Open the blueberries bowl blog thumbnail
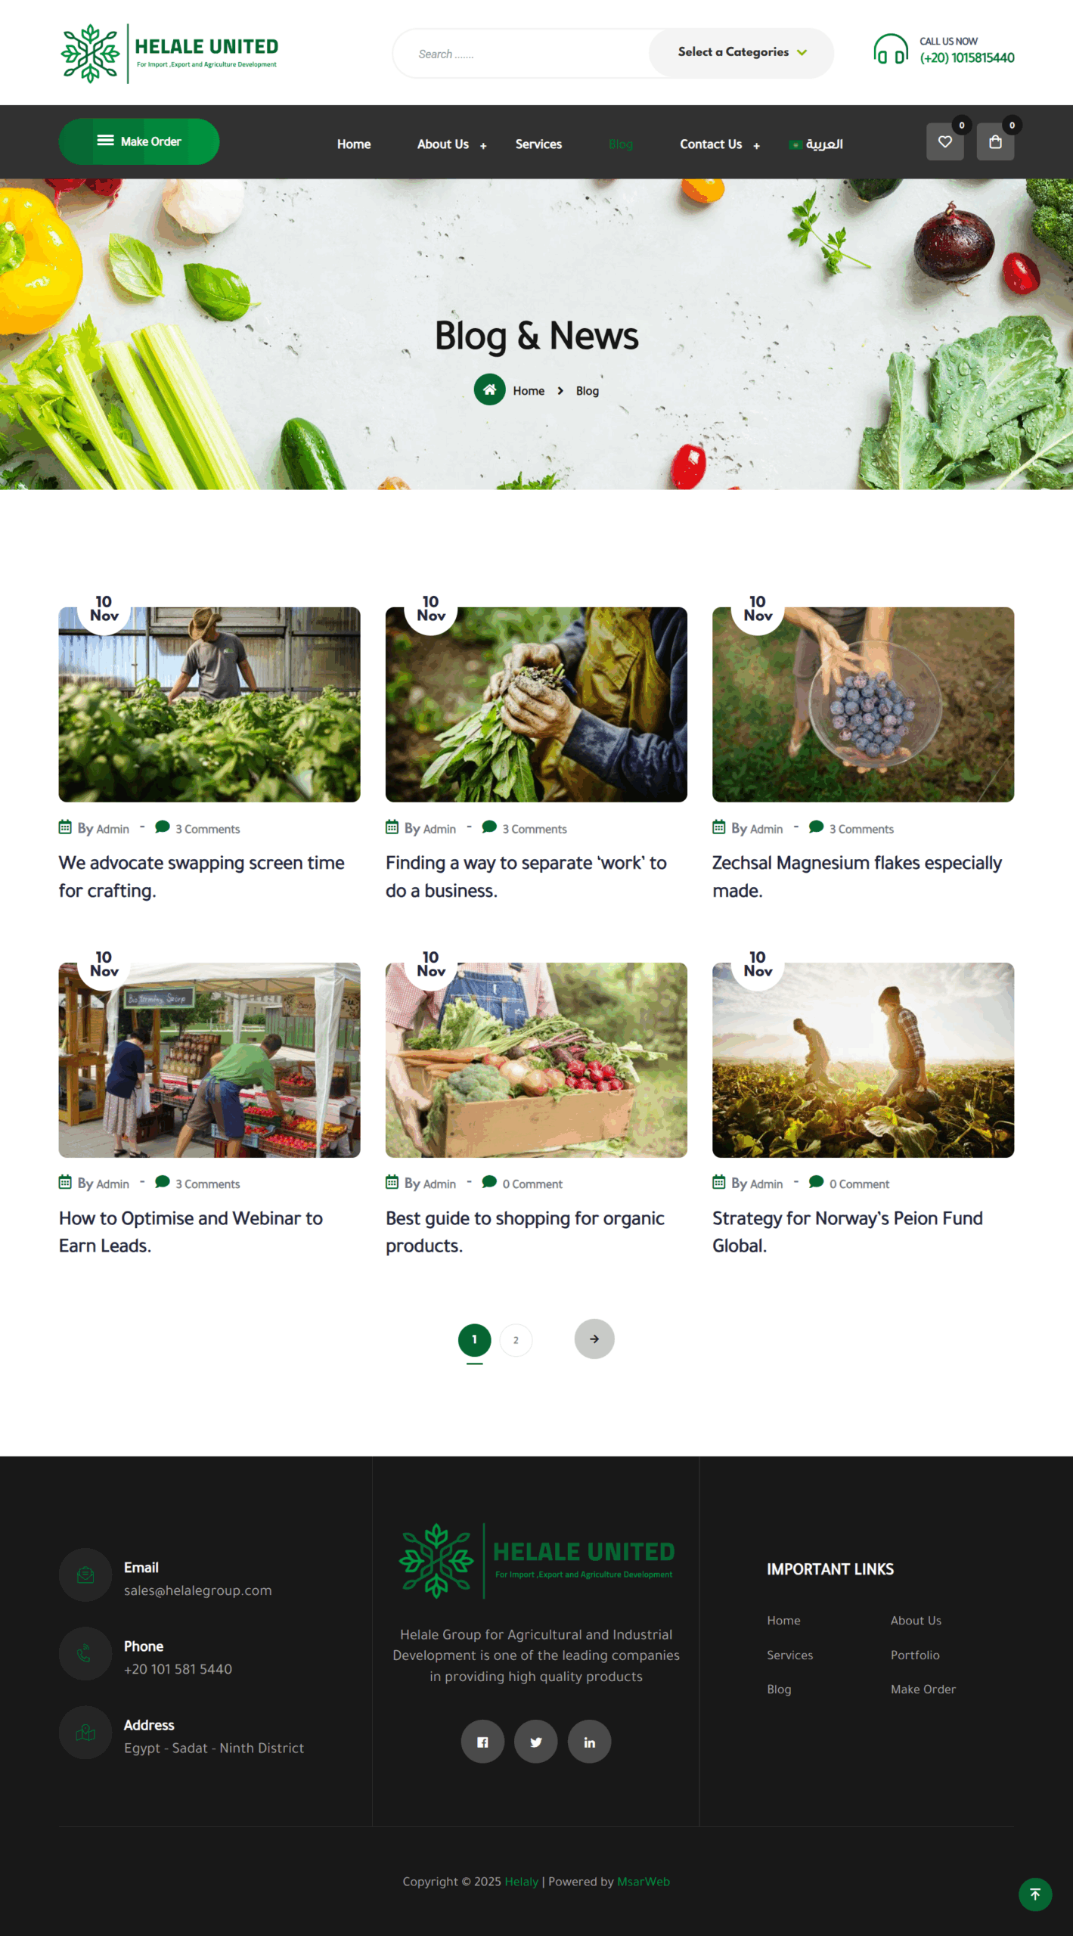 [x=863, y=704]
